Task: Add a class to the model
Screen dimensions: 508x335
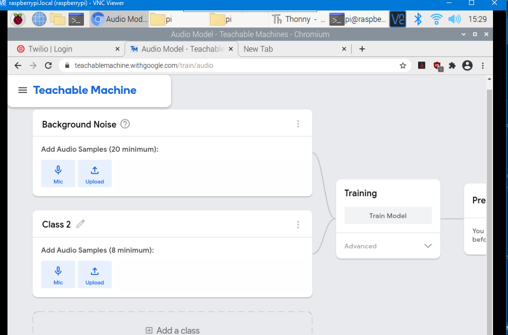Action: [172, 331]
